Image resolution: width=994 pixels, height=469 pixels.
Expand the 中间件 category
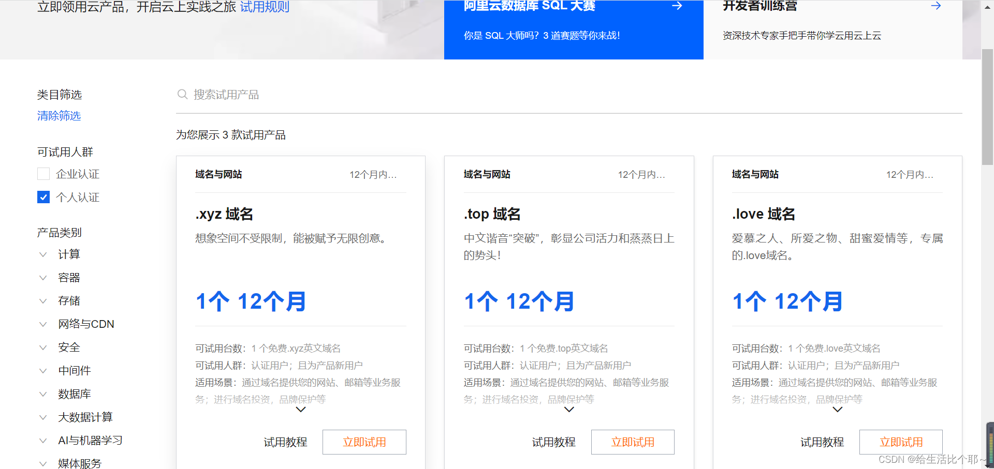pos(43,371)
